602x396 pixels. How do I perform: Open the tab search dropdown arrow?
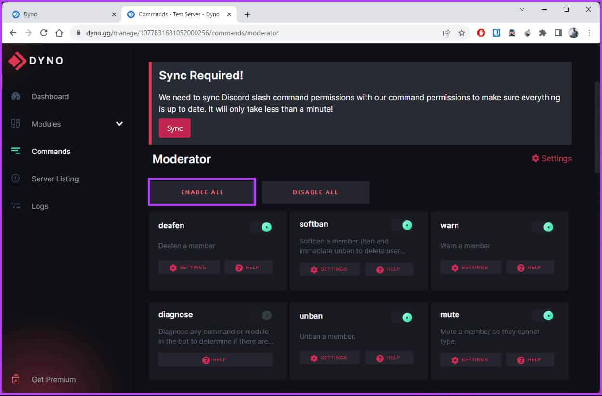(522, 9)
